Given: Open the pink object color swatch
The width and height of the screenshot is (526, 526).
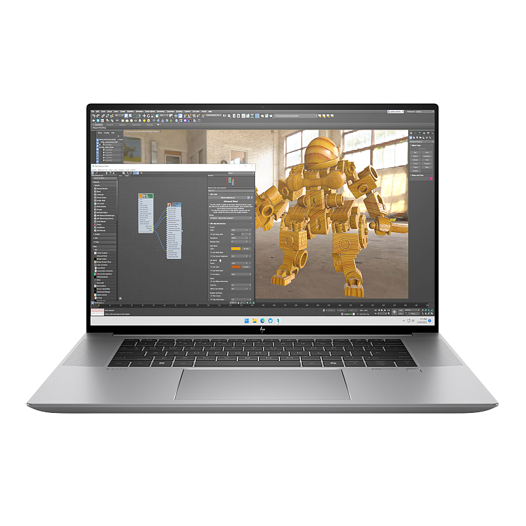Looking at the screenshot, I should pos(431,178).
